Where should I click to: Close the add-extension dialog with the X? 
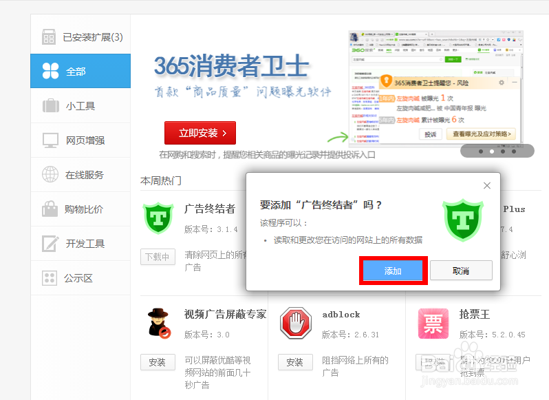pos(487,186)
